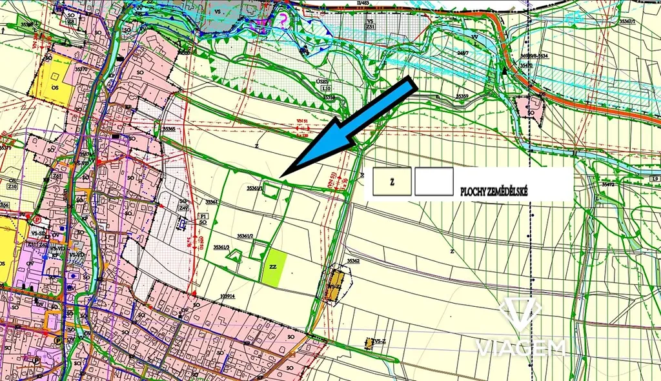This screenshot has height=381, width=661.
Task: Select the empty white legend box
Action: pyautogui.click(x=434, y=182)
